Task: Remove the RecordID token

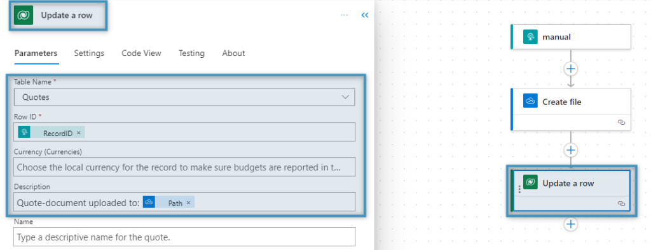Action: coord(78,134)
